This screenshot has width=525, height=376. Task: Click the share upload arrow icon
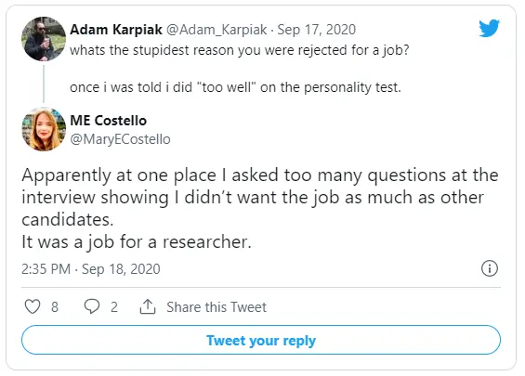coord(148,306)
